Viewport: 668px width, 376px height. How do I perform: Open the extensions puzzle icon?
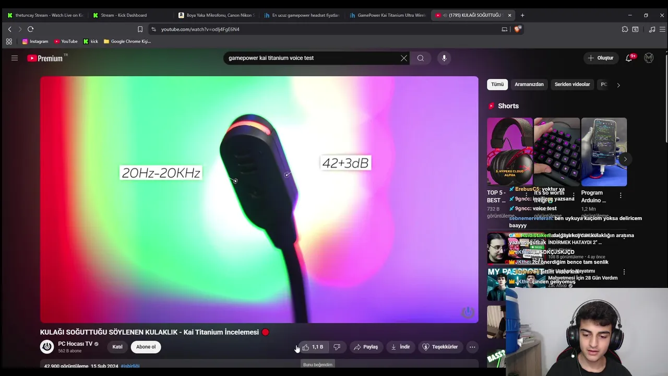coord(625,29)
